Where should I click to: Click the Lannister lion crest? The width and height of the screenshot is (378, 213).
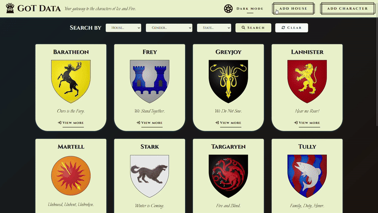point(307,81)
